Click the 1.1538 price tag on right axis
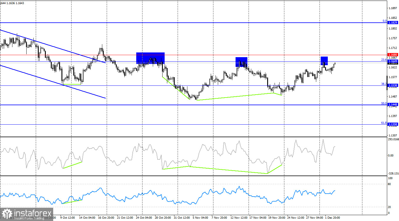The image size is (399, 221). [x=393, y=85]
